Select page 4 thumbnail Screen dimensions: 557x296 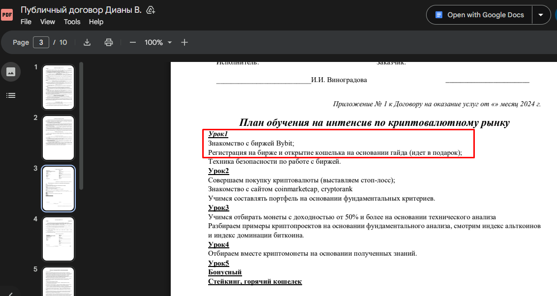pyautogui.click(x=58, y=239)
